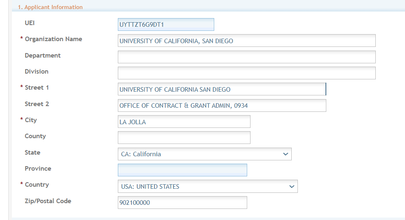Select the empty Division field

(246, 73)
